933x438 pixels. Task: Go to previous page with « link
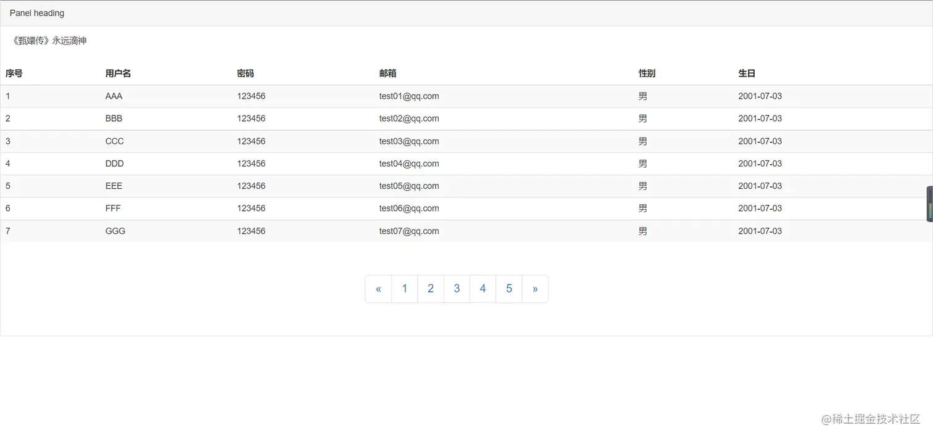pos(378,289)
